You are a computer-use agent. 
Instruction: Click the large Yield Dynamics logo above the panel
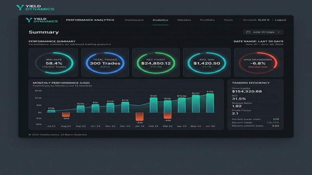coord(35,7)
